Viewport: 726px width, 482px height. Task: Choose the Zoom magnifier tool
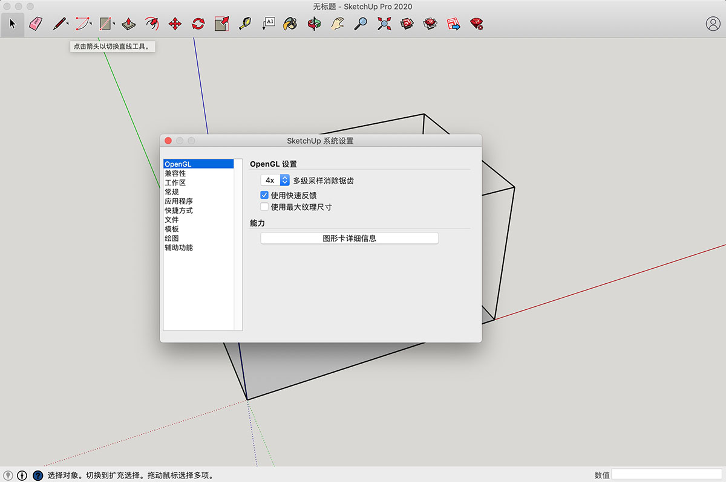coord(361,24)
